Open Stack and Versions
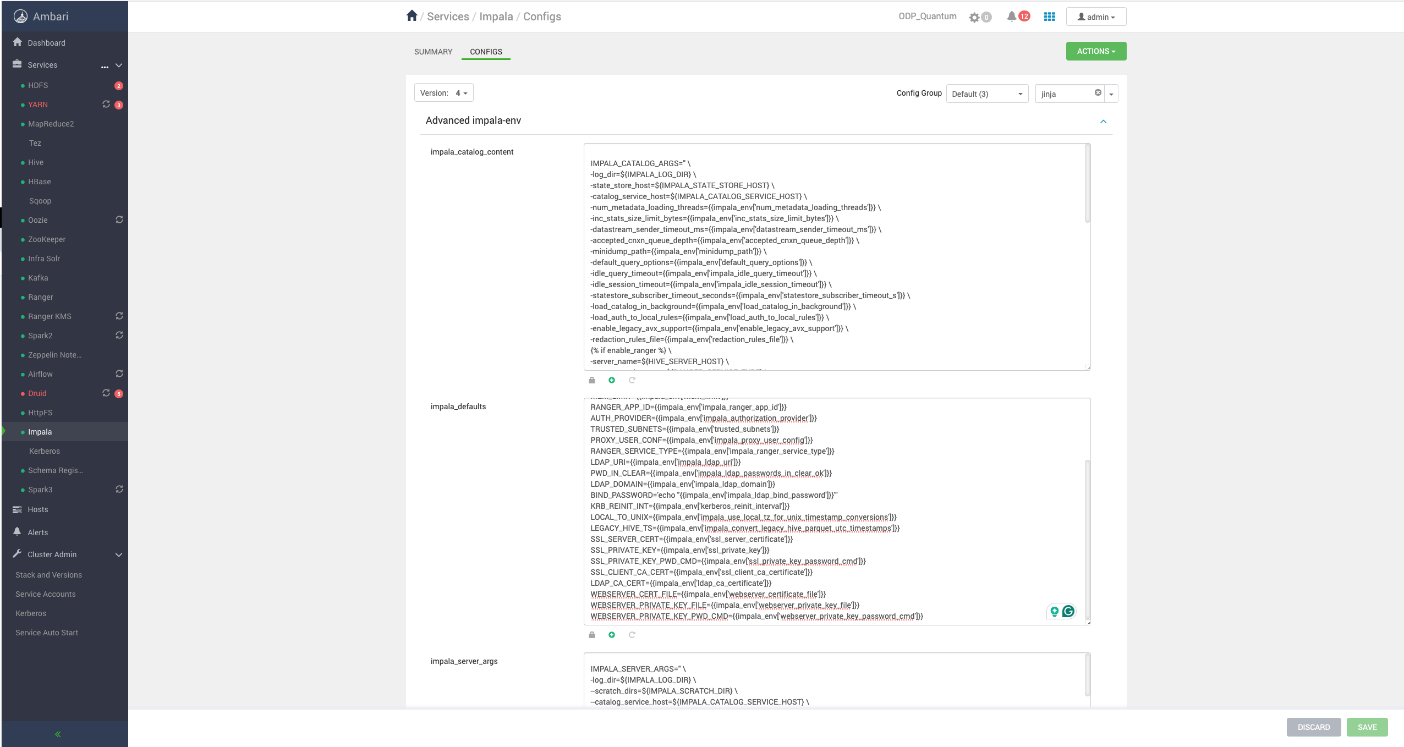 pyautogui.click(x=48, y=575)
